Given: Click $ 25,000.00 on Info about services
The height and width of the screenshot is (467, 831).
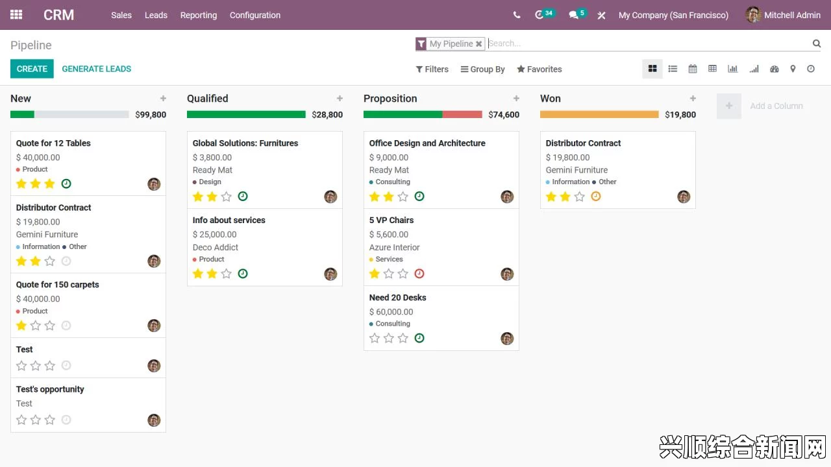Looking at the screenshot, I should click(214, 235).
